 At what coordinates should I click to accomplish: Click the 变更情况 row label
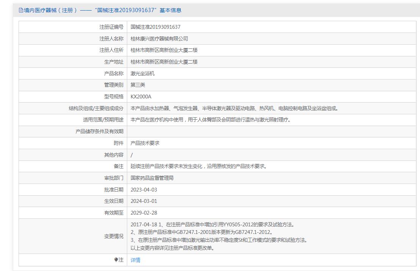coord(114,236)
